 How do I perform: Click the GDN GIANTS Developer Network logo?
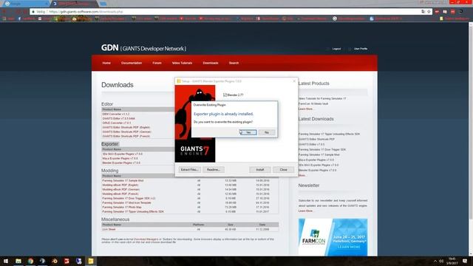(x=143, y=48)
